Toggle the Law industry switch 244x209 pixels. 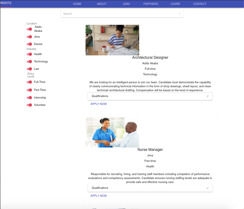click(29, 69)
